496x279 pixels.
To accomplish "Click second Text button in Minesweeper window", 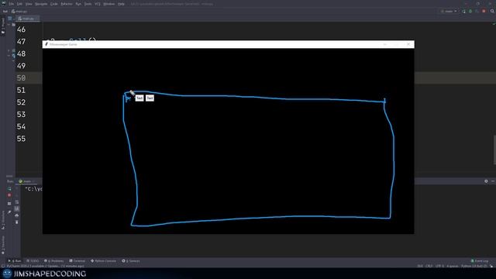I will coord(150,98).
